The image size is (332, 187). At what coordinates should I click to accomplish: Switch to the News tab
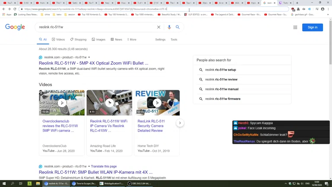tap(116, 39)
